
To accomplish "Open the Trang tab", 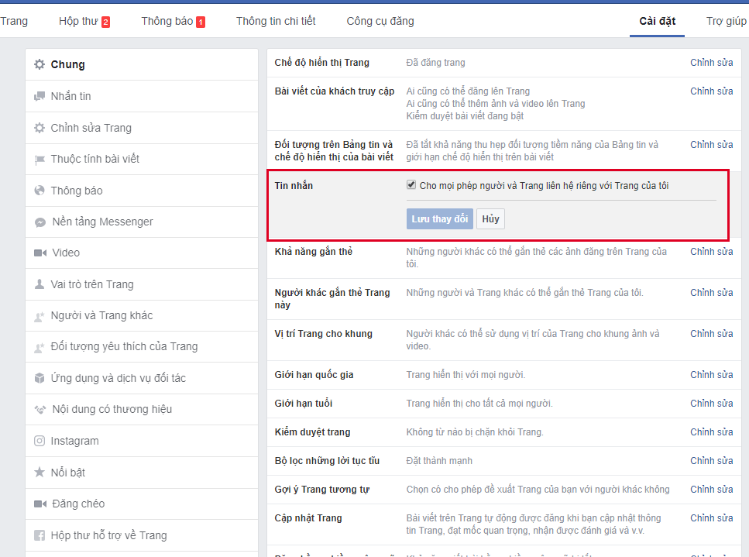I will coord(14,21).
